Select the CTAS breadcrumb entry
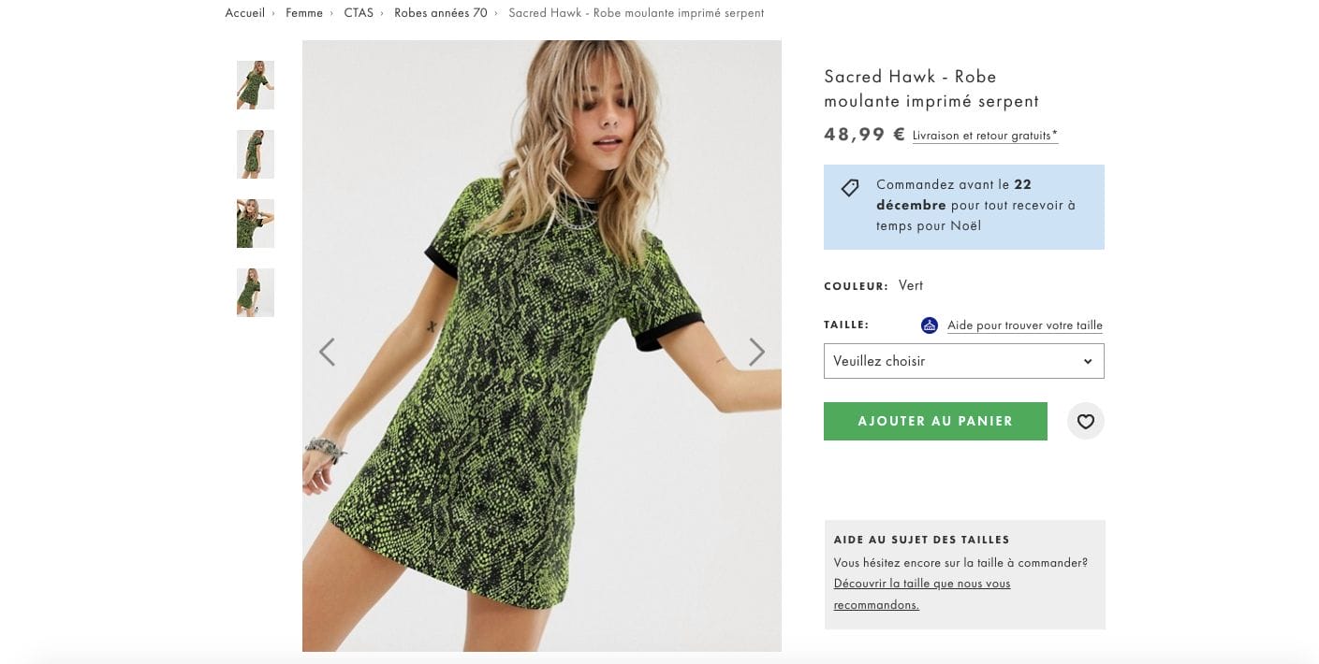This screenshot has height=664, width=1319. 359,13
